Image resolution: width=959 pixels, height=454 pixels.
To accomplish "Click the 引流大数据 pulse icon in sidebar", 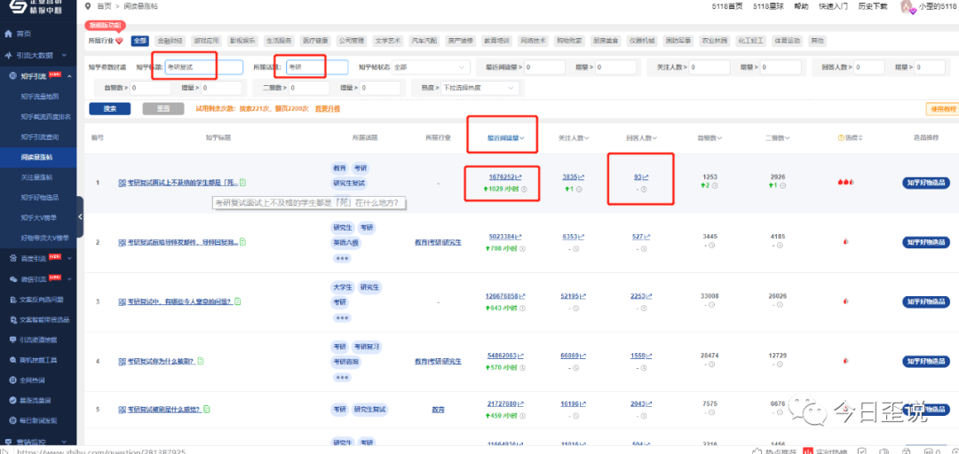I will (9, 55).
